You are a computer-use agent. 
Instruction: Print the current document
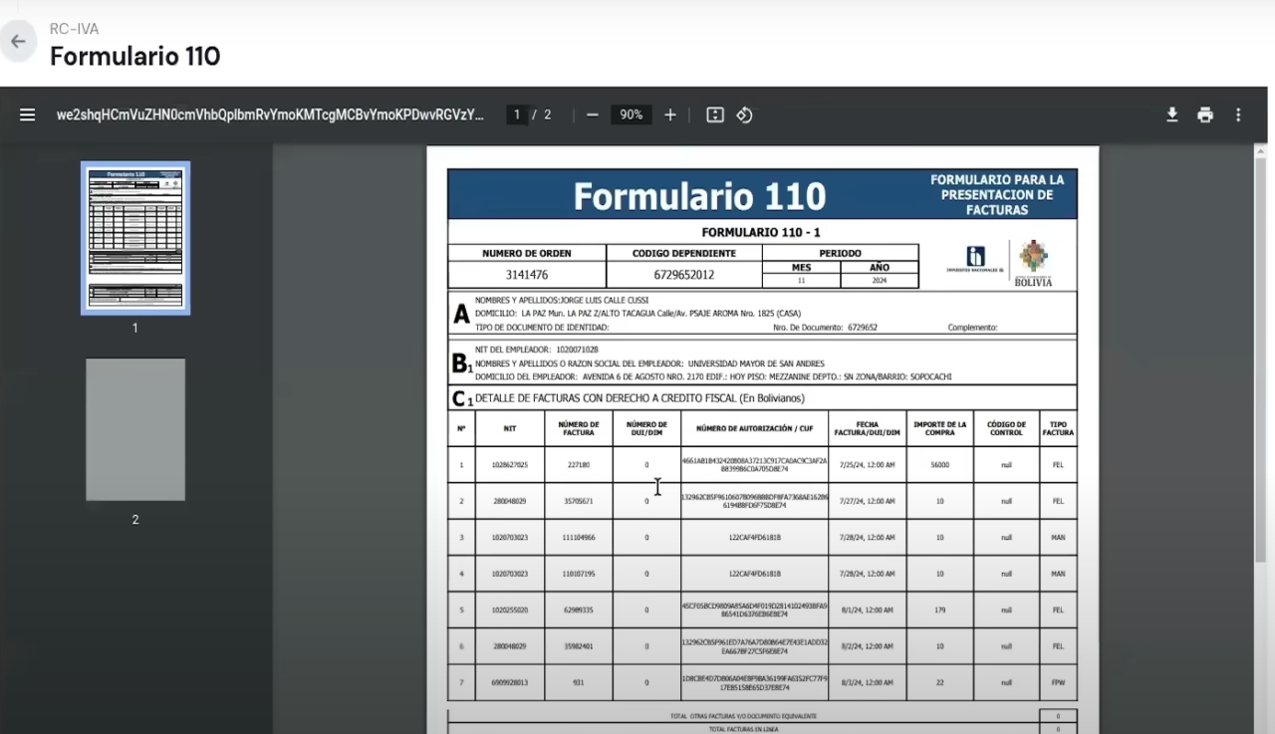point(1205,115)
